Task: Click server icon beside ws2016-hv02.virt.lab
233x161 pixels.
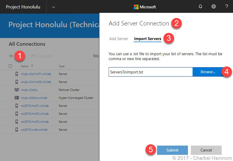Action: [17, 114]
